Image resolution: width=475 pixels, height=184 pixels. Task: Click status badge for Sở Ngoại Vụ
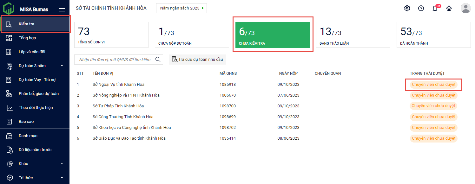pyautogui.click(x=433, y=85)
